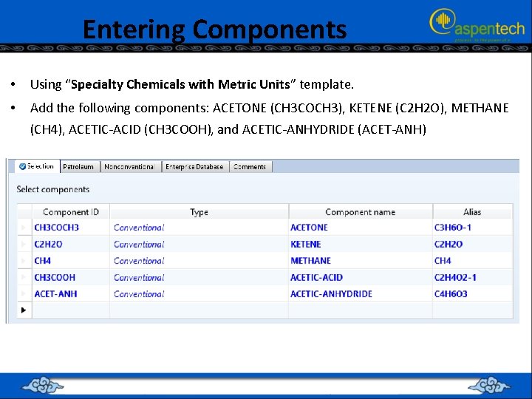This screenshot has width=532, height=399.
Task: Click the METHANE component name cell
Action: tap(361, 261)
